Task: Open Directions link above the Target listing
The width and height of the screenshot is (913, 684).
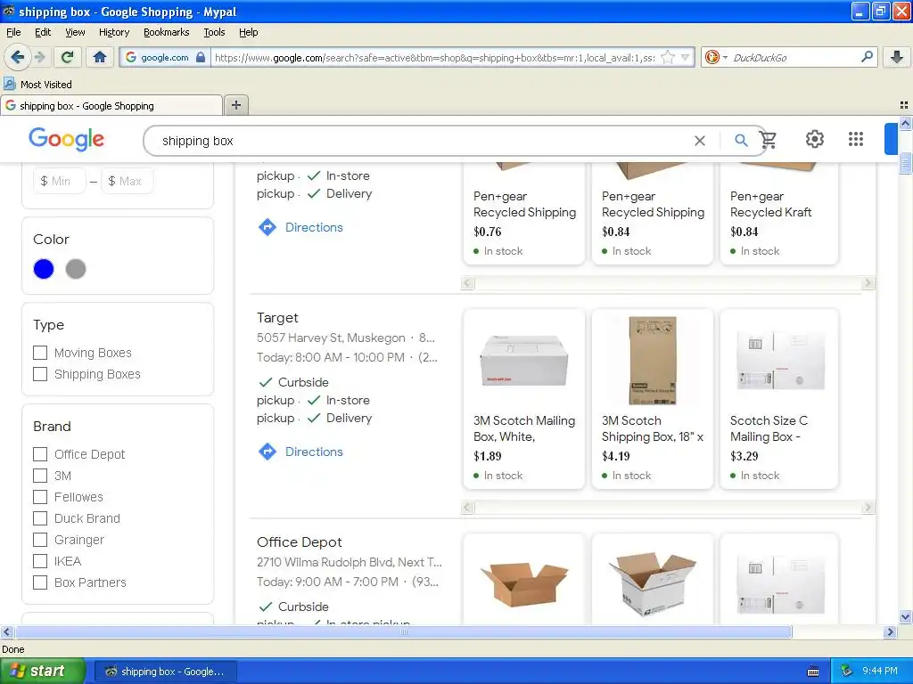Action: coord(314,227)
